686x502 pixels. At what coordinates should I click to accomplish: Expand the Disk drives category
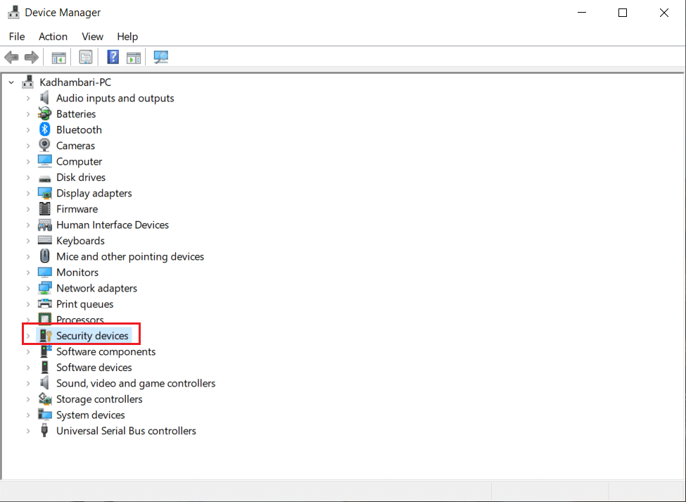[28, 177]
